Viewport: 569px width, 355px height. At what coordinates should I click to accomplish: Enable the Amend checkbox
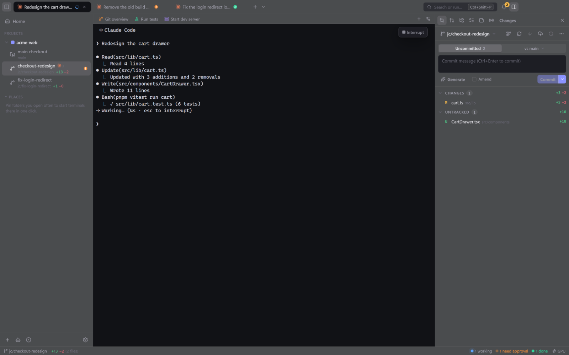click(x=474, y=79)
